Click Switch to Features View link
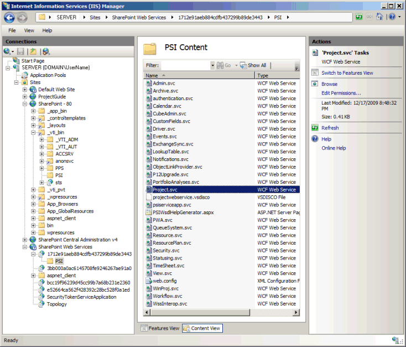This screenshot has width=406, height=347. (x=347, y=73)
